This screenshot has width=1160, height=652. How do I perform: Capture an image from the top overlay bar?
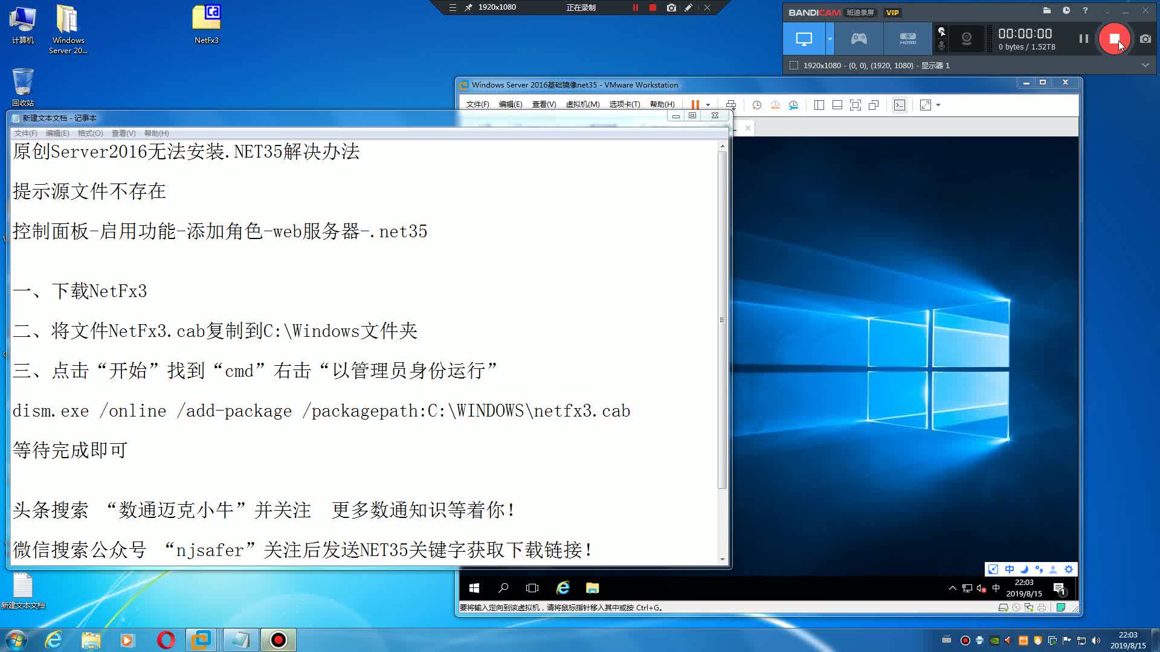671,8
